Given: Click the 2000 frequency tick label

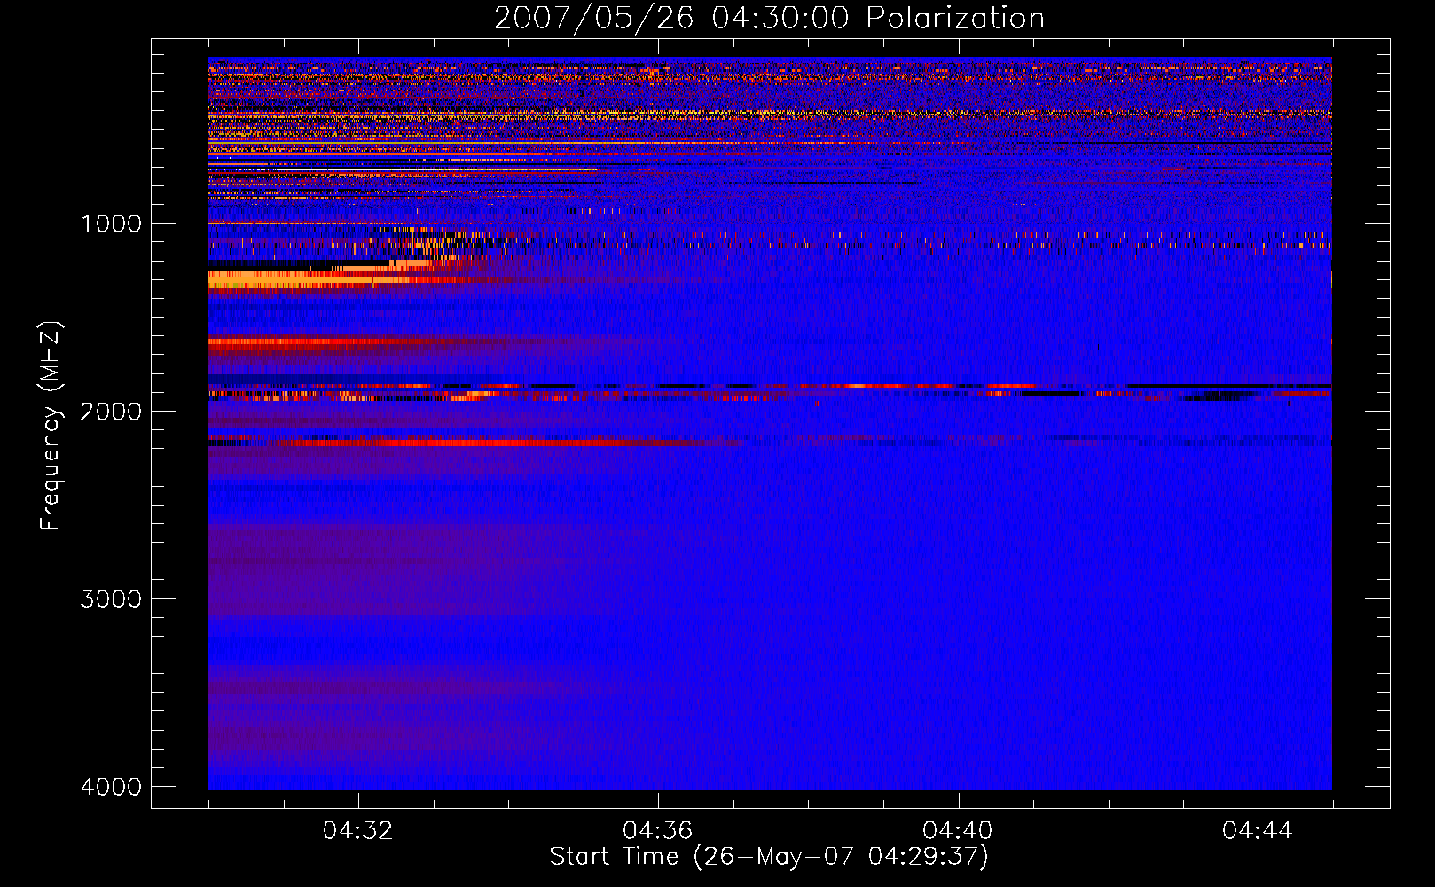Looking at the screenshot, I should pyautogui.click(x=111, y=412).
